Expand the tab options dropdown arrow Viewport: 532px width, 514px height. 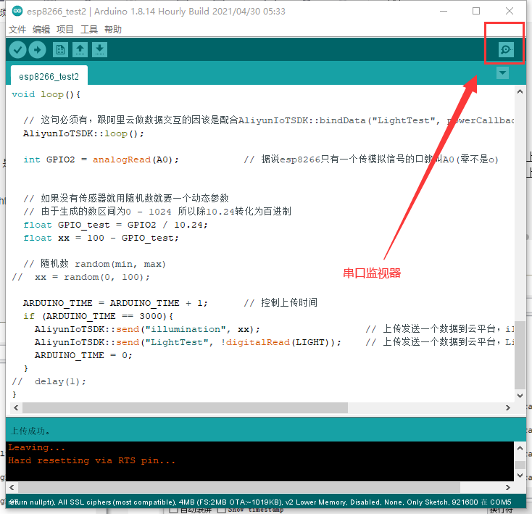coord(502,72)
